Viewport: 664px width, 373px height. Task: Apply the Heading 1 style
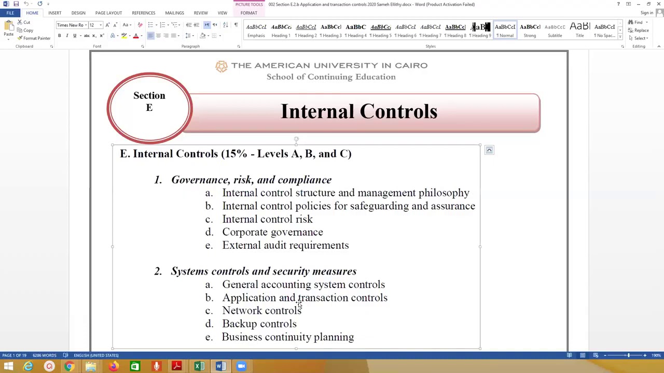(x=281, y=31)
